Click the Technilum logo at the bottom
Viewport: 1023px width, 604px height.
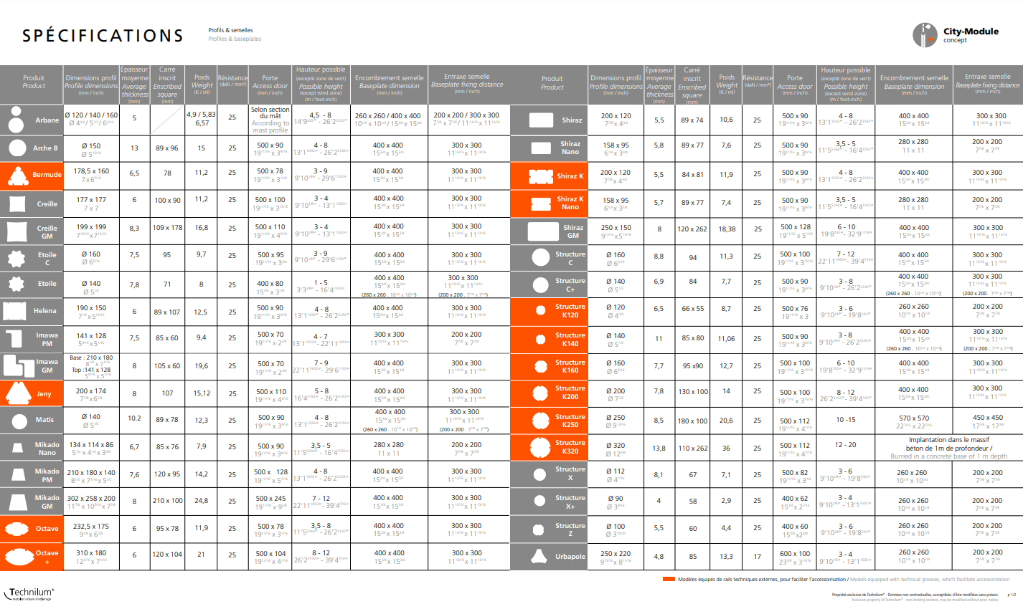pos(29,593)
